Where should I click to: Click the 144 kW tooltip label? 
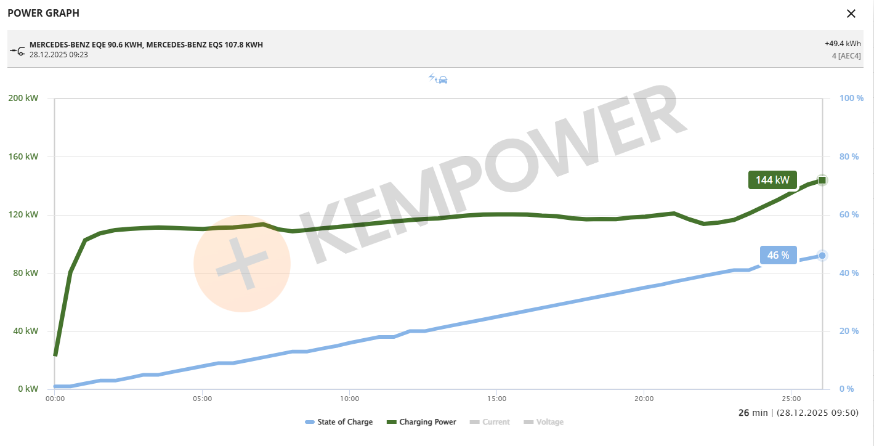point(772,180)
